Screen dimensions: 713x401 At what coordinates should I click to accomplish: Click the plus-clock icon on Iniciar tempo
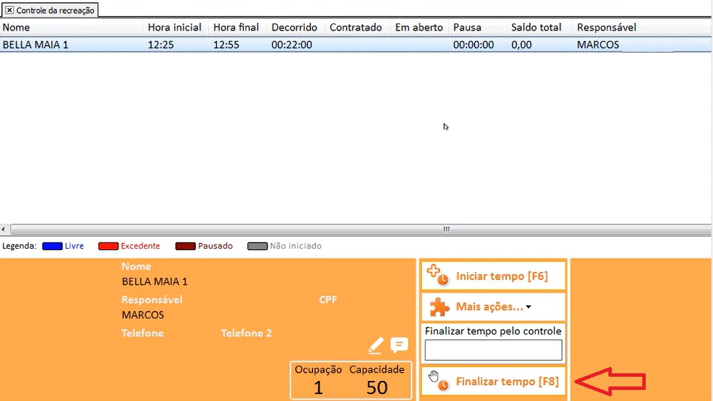click(438, 276)
